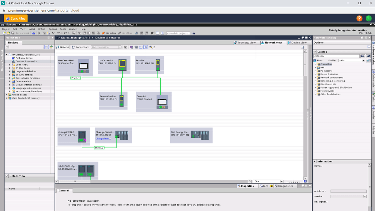This screenshot has width=375, height=211.
Task: Toggle Connections mode button in editor toolbar
Action: pyautogui.click(x=80, y=47)
